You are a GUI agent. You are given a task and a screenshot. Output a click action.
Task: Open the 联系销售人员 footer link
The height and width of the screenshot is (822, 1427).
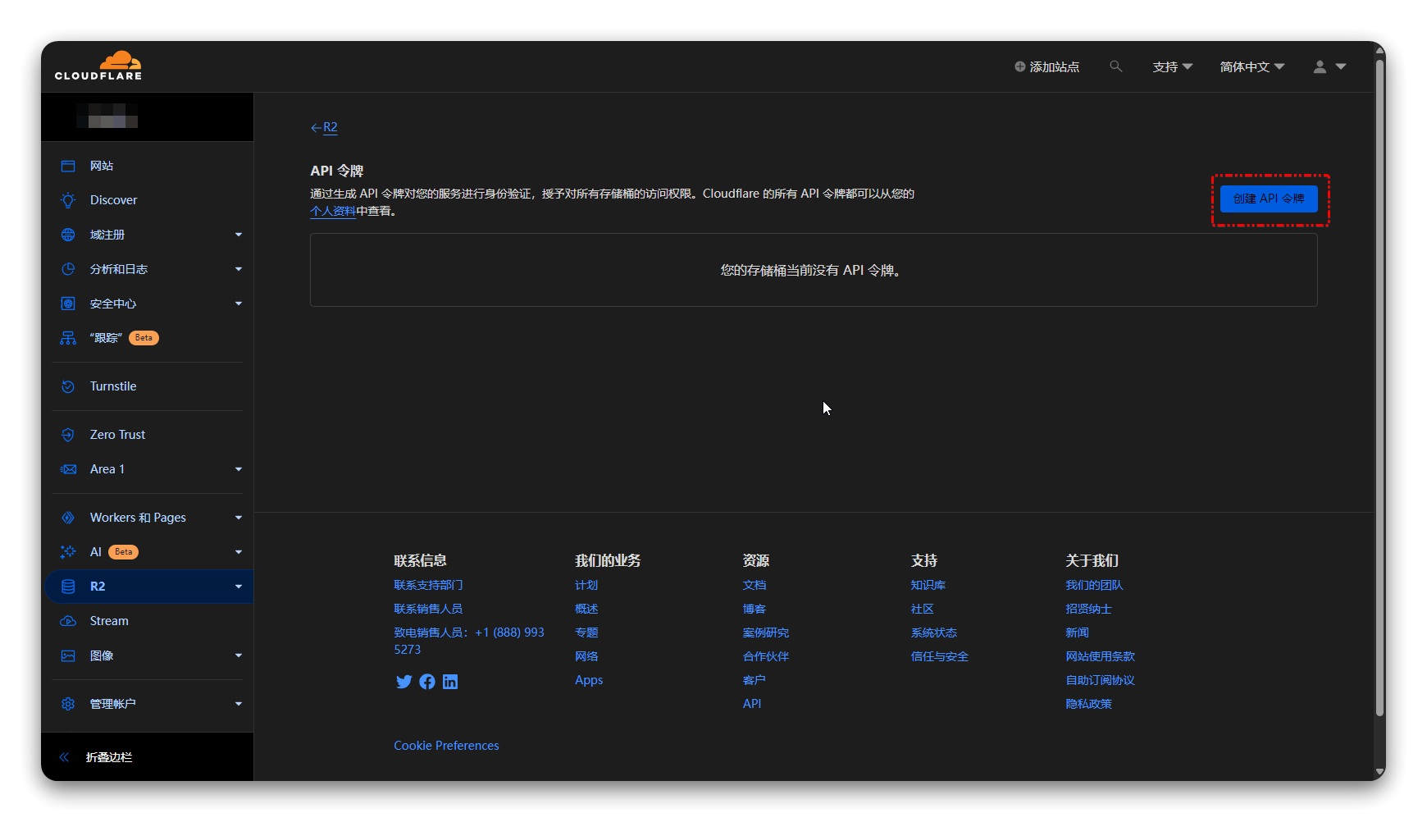click(428, 609)
